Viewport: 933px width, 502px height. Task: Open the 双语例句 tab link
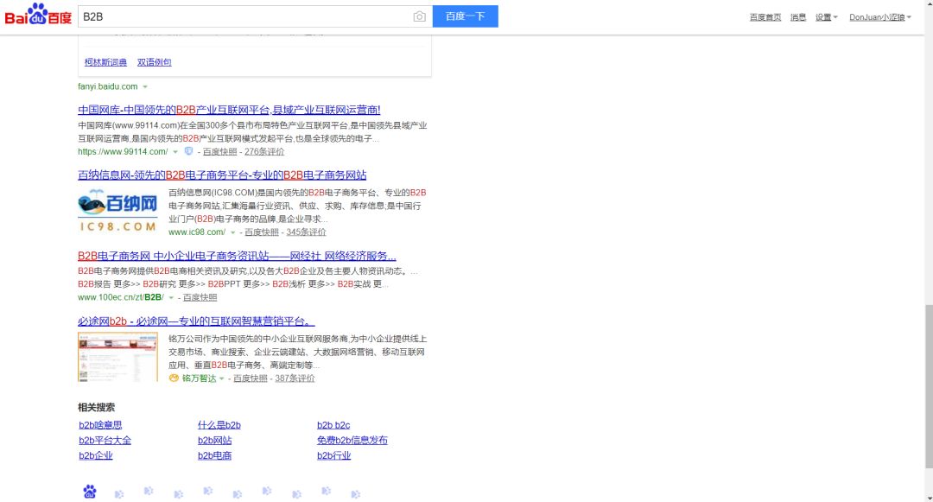pos(154,62)
